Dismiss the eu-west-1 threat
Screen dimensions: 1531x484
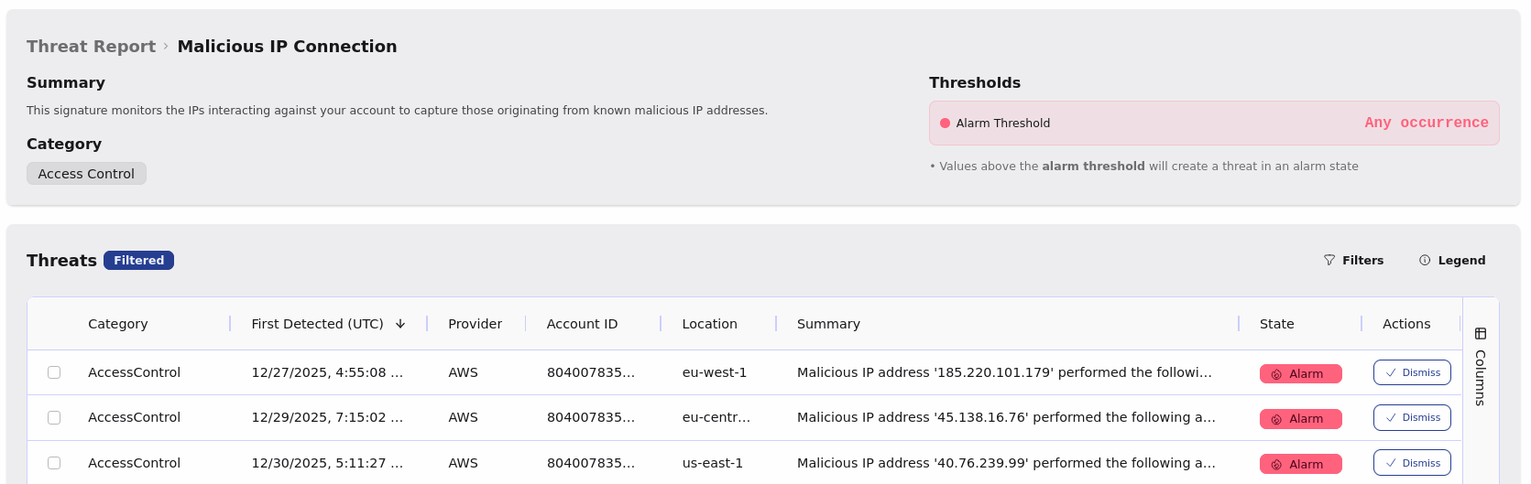pyautogui.click(x=1412, y=372)
